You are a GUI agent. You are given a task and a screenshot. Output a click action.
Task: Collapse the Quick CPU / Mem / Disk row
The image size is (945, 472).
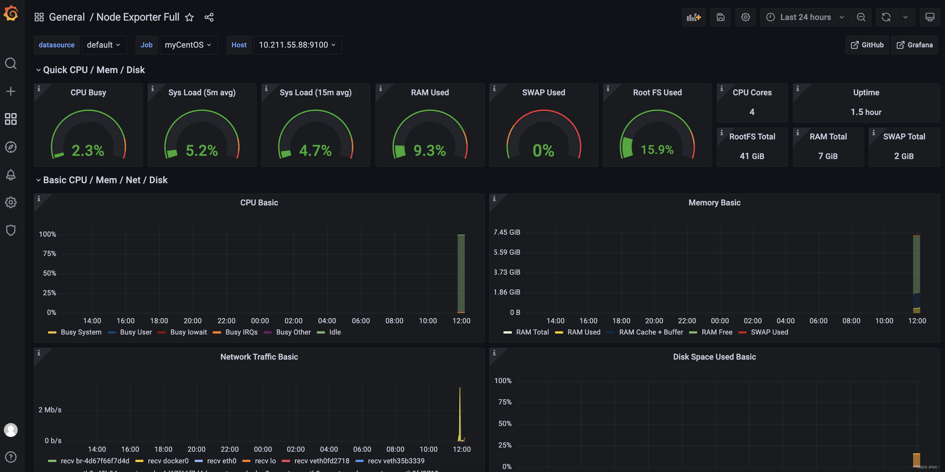90,70
